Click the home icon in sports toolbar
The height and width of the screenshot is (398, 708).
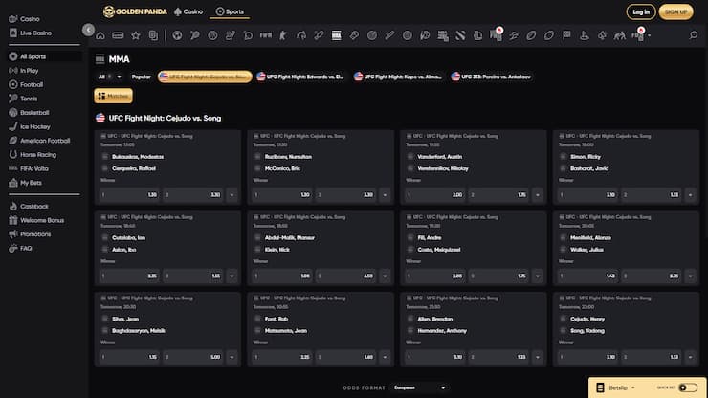tap(100, 35)
